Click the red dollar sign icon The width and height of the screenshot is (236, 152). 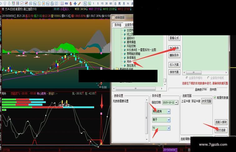[x=71, y=3]
